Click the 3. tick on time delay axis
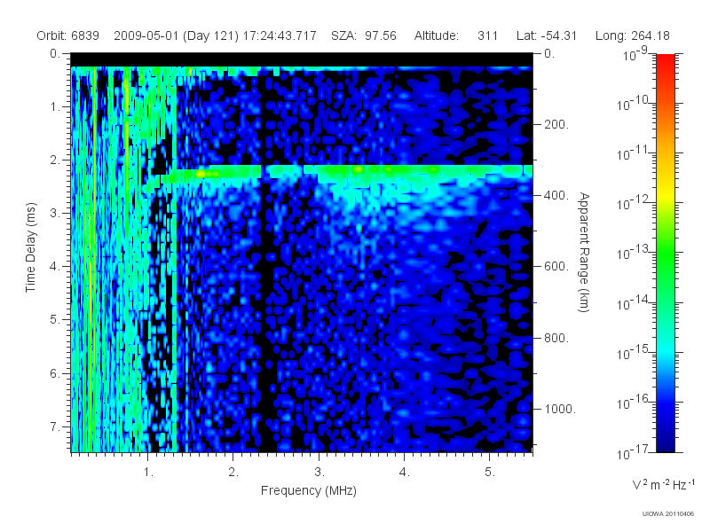The image size is (710, 532). tap(55, 214)
